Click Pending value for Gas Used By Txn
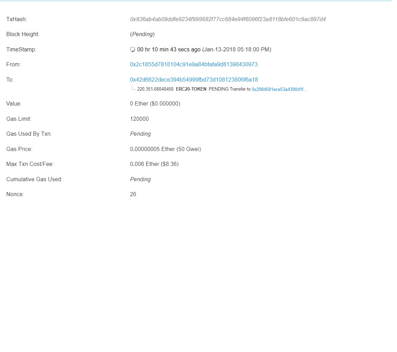This screenshot has height=352, width=397. 141,134
